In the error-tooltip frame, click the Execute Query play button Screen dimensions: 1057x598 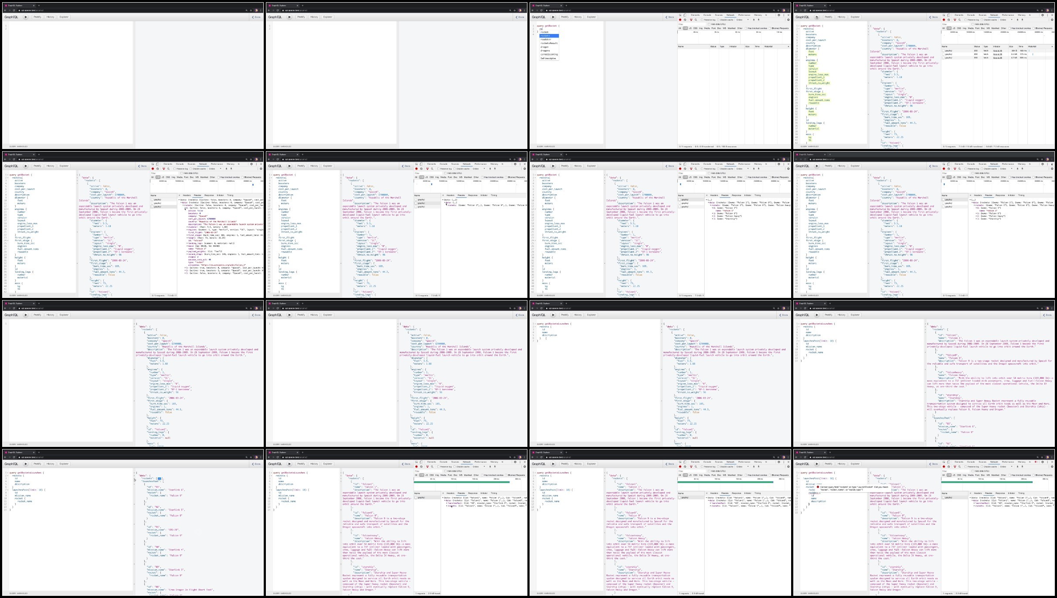817,464
